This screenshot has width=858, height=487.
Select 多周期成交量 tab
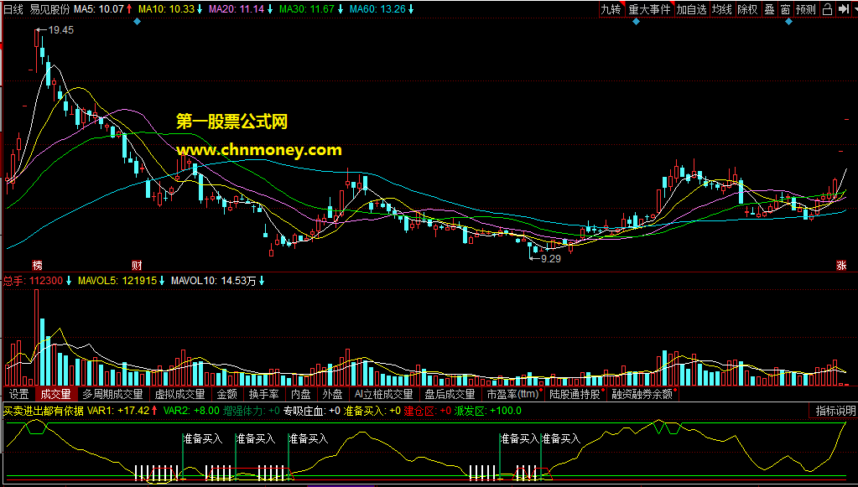(x=112, y=394)
